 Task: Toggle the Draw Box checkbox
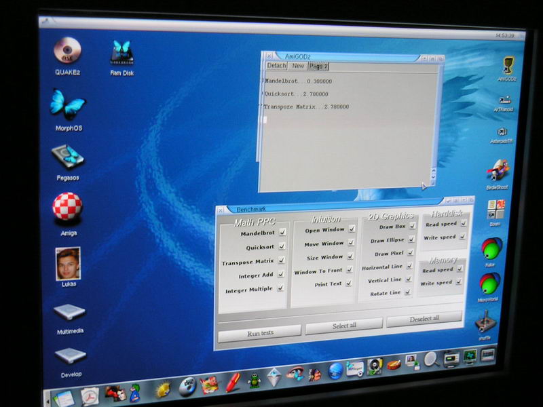[412, 226]
